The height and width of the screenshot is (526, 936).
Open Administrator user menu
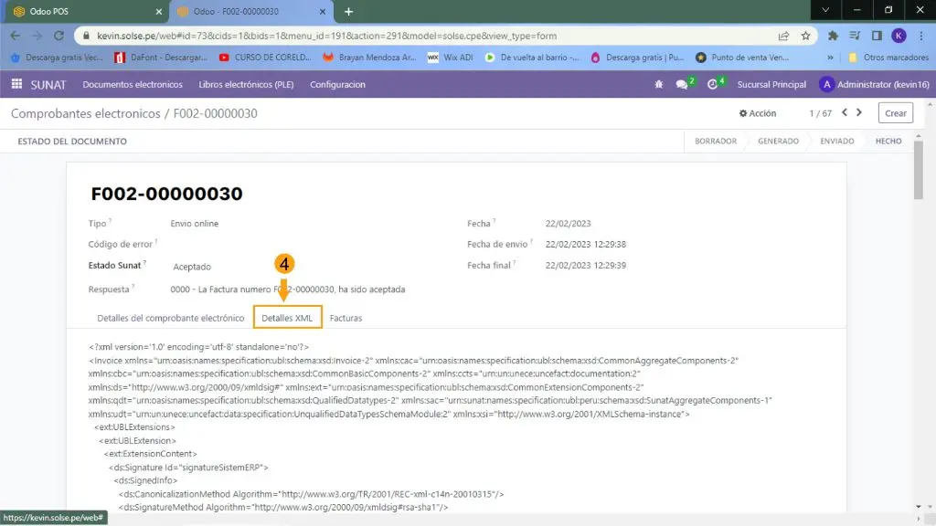click(x=872, y=85)
